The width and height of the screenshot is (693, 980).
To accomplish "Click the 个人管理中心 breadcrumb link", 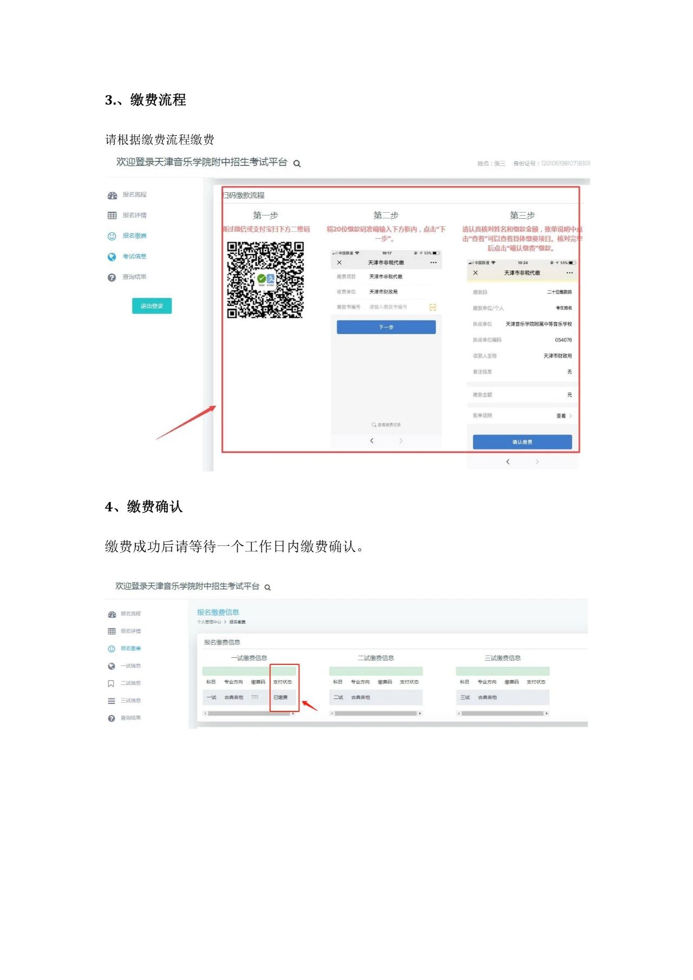I will [x=209, y=622].
